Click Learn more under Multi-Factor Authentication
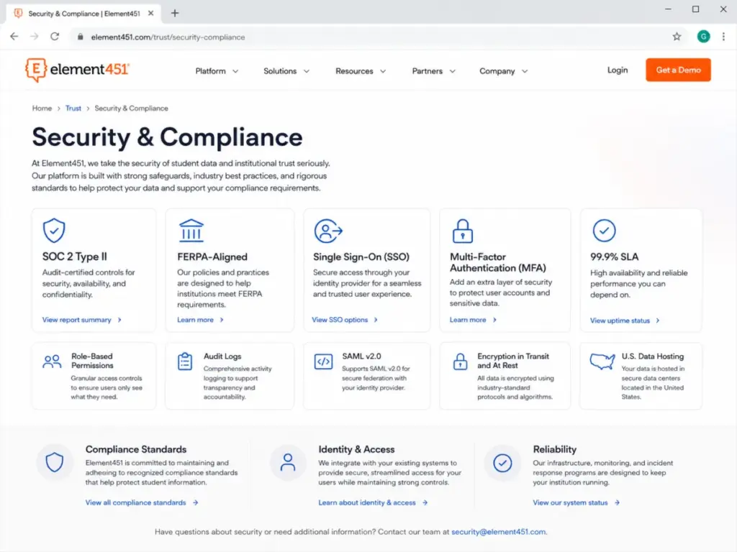Screen dimensions: 737x552 coord(472,320)
